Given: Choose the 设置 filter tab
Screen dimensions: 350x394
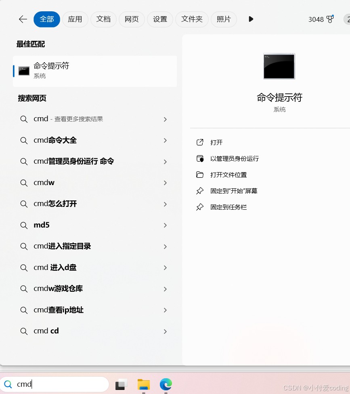Looking at the screenshot, I should pos(160,19).
